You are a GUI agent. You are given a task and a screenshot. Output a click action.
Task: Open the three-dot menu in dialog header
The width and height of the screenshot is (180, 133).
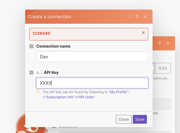click(x=130, y=16)
